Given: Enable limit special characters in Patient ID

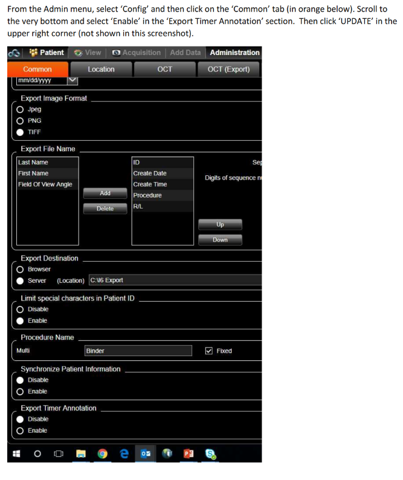Looking at the screenshot, I should [x=20, y=321].
